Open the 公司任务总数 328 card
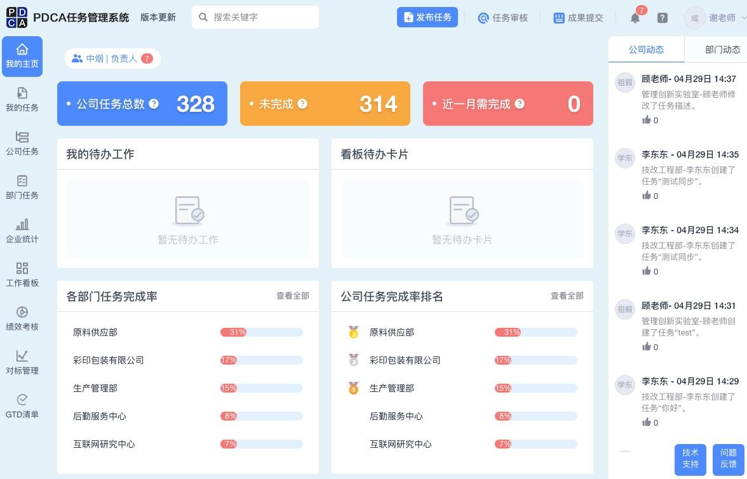This screenshot has height=479, width=747. point(142,104)
